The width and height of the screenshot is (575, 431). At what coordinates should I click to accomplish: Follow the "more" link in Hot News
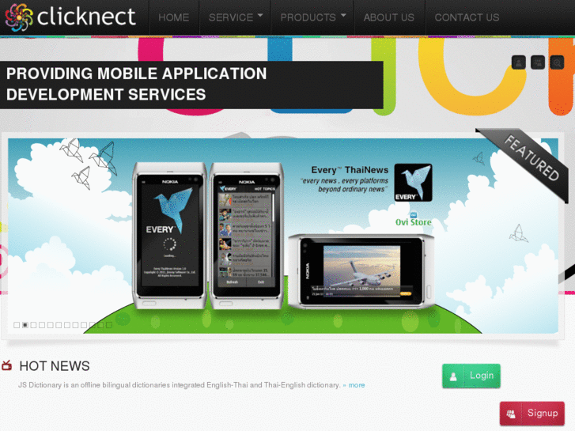point(356,385)
